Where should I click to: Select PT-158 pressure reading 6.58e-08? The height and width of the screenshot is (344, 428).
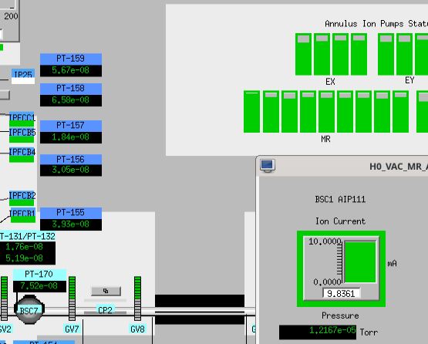(71, 100)
